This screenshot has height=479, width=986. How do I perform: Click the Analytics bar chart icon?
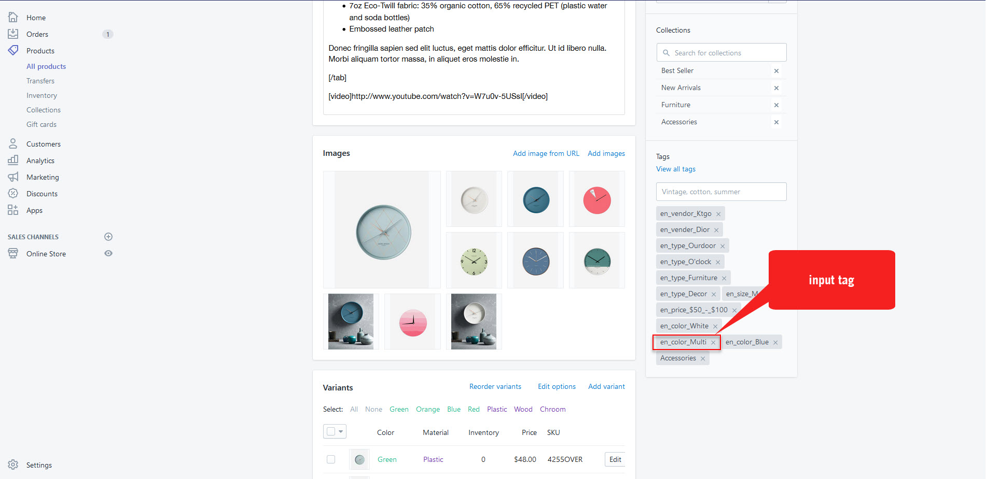[13, 160]
